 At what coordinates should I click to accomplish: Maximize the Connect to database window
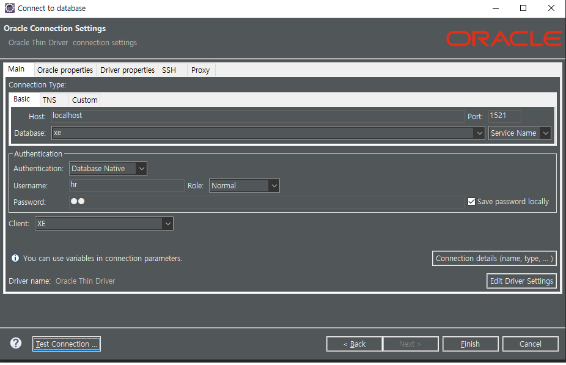point(523,8)
